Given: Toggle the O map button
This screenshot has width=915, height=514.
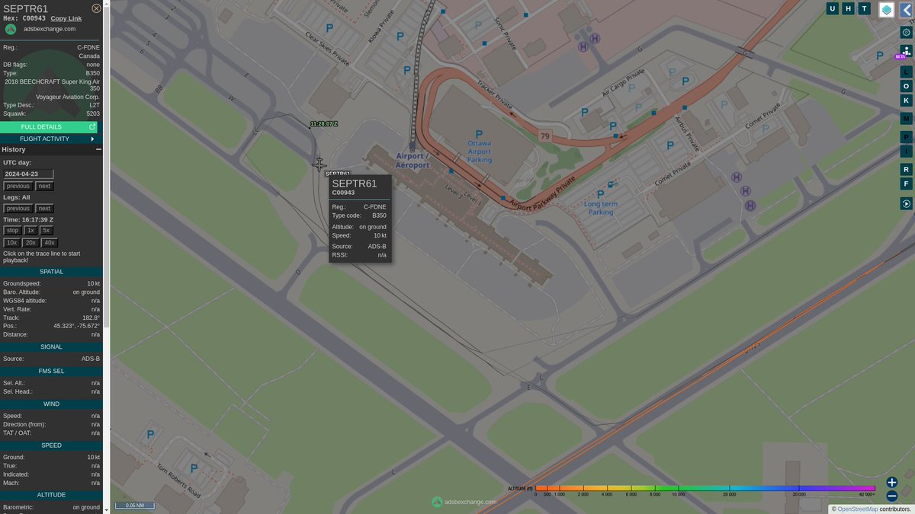Looking at the screenshot, I should tap(907, 86).
